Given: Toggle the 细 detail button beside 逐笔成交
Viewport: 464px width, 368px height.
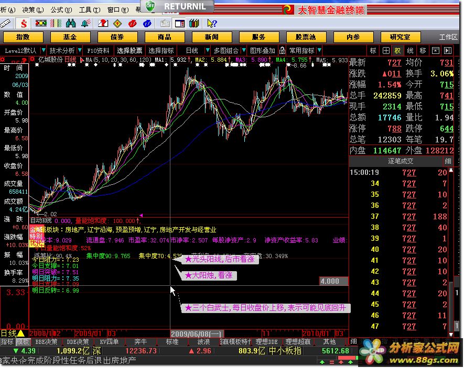Looking at the screenshot, I should pos(448,161).
